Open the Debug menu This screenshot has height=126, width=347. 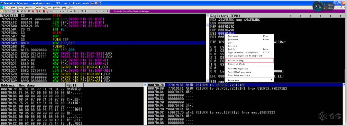(20, 7)
